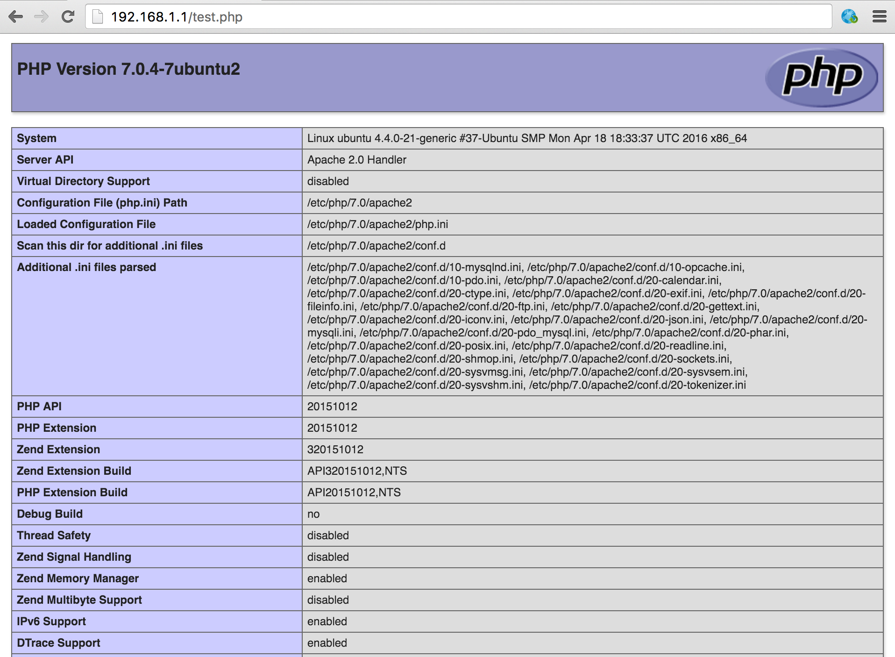Click the Thread Safety row label

pos(54,536)
